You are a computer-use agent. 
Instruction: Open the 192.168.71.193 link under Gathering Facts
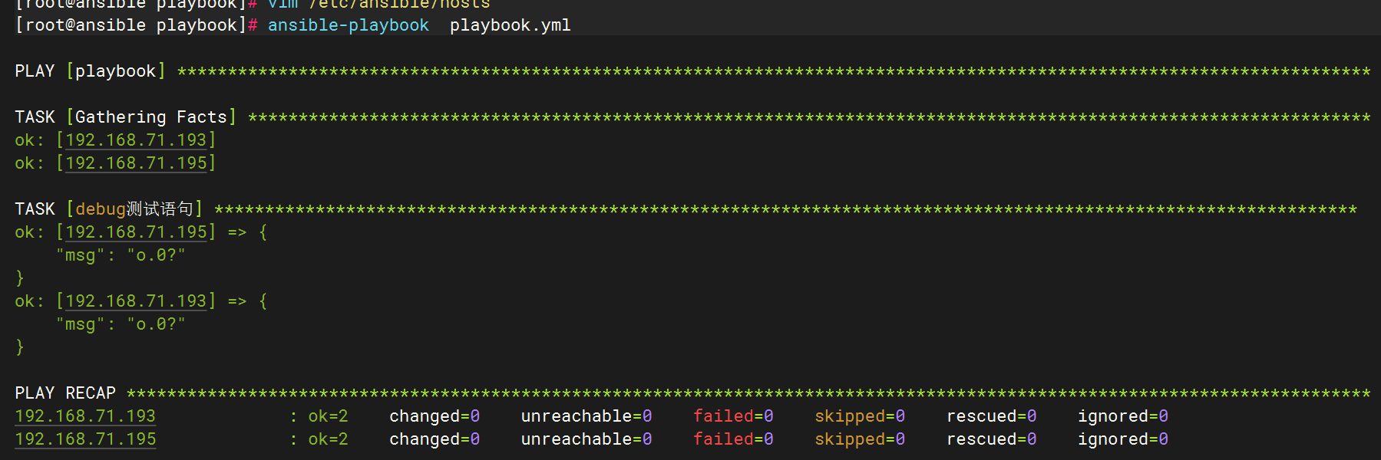136,140
